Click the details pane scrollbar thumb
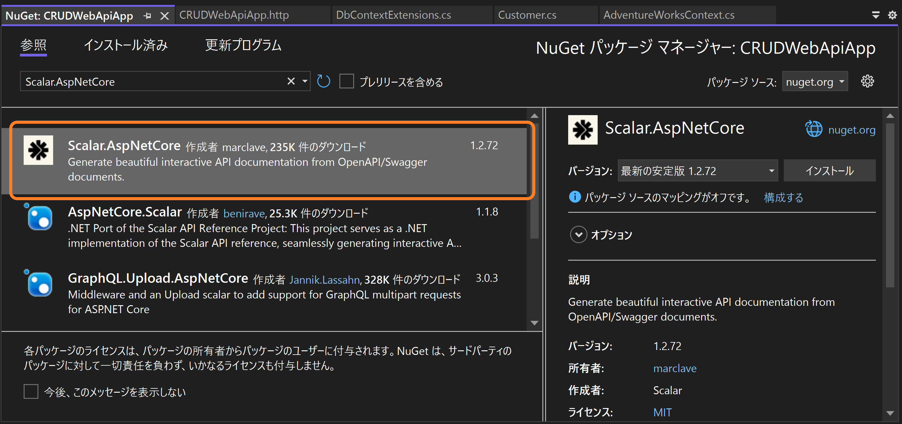 click(890, 205)
